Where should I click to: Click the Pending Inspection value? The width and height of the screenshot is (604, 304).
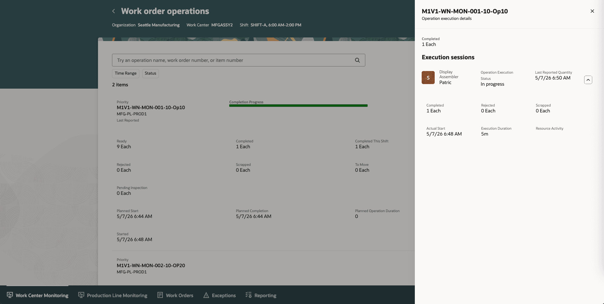coord(124,193)
